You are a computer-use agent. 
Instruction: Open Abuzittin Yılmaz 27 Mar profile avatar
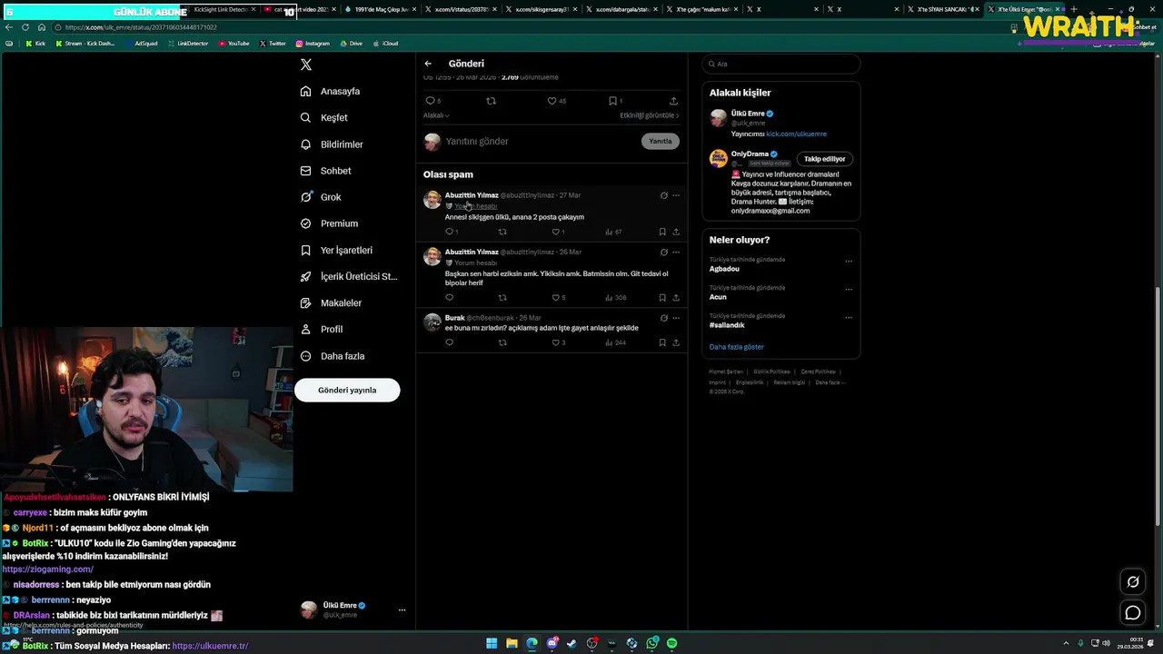pyautogui.click(x=432, y=200)
